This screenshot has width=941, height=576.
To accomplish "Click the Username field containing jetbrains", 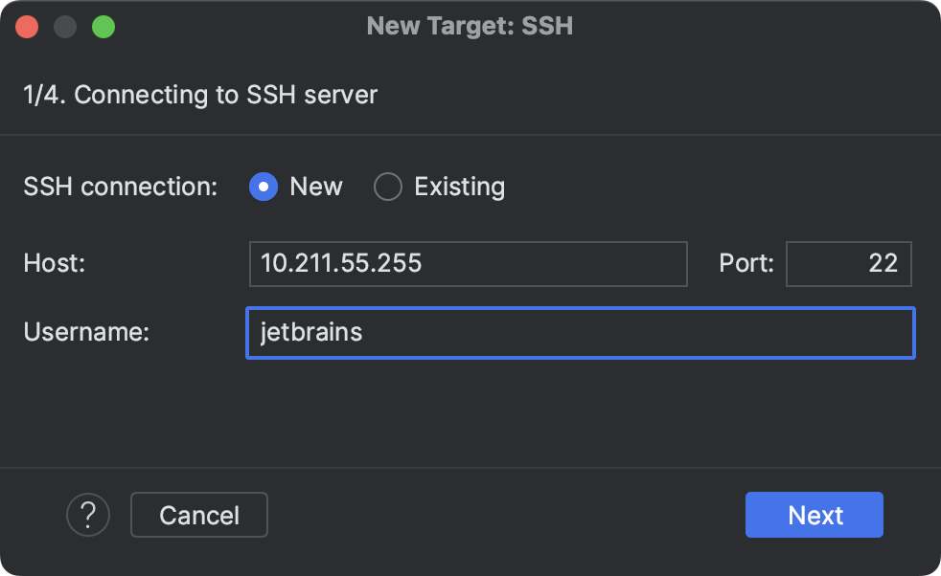I will click(581, 333).
